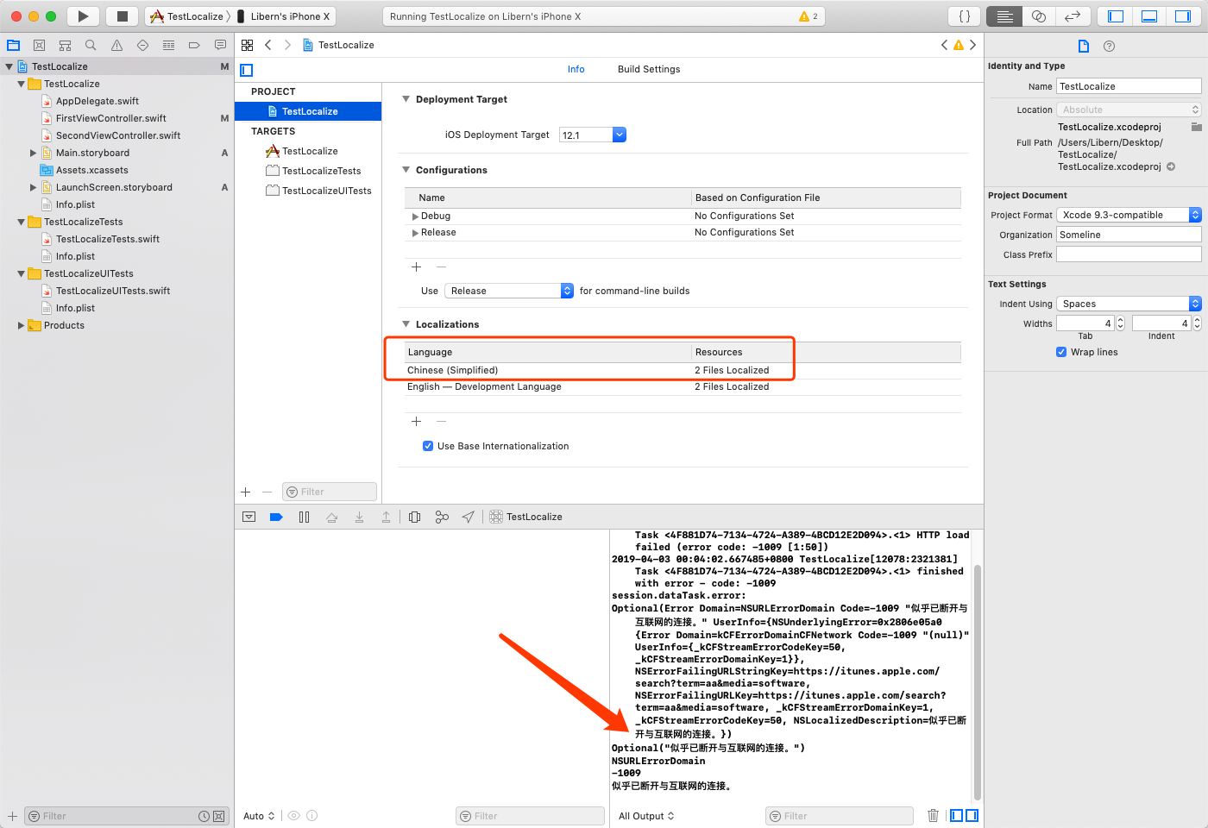Viewport: 1208px width, 828px height.
Task: Open the Symbol navigator
Action: pyautogui.click(x=65, y=45)
